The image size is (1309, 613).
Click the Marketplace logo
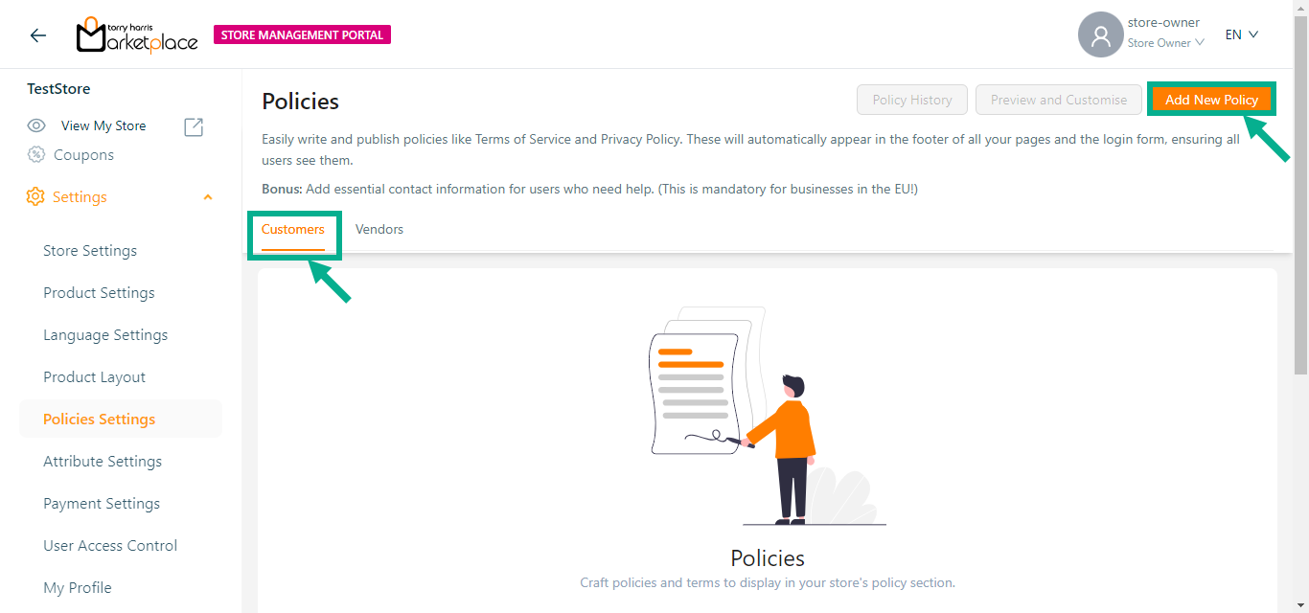click(137, 35)
